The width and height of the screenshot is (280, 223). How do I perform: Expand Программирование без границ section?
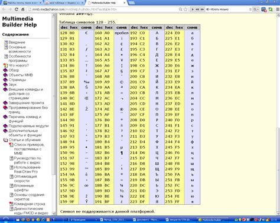pos(5,108)
